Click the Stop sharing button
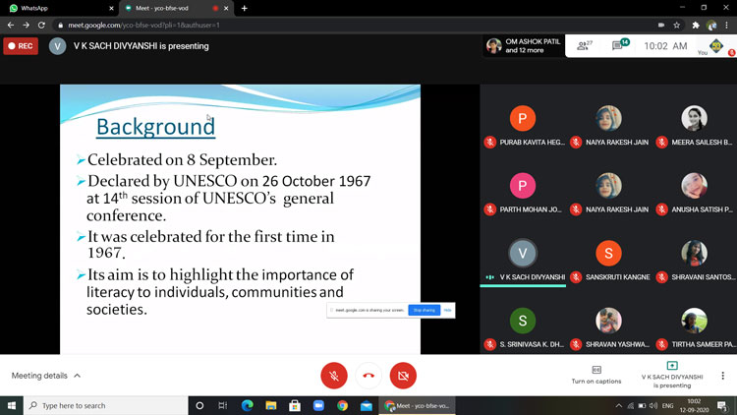737x415 pixels. (x=424, y=310)
